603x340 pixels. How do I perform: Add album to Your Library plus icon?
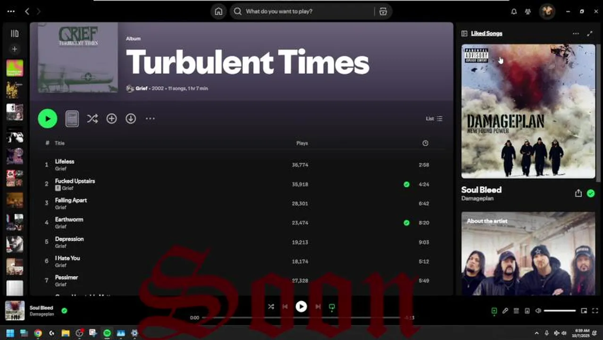coord(111,119)
